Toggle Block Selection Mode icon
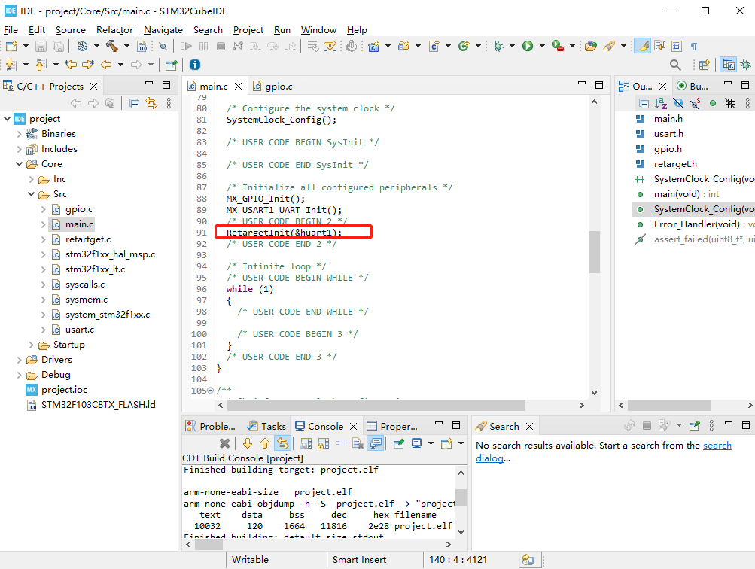This screenshot has height=569, width=755. pyautogui.click(x=677, y=46)
